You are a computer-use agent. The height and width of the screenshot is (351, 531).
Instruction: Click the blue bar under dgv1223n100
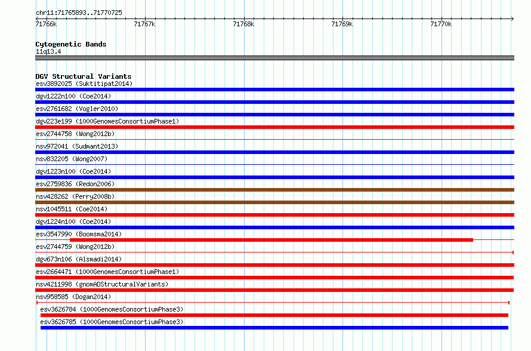pyautogui.click(x=274, y=177)
